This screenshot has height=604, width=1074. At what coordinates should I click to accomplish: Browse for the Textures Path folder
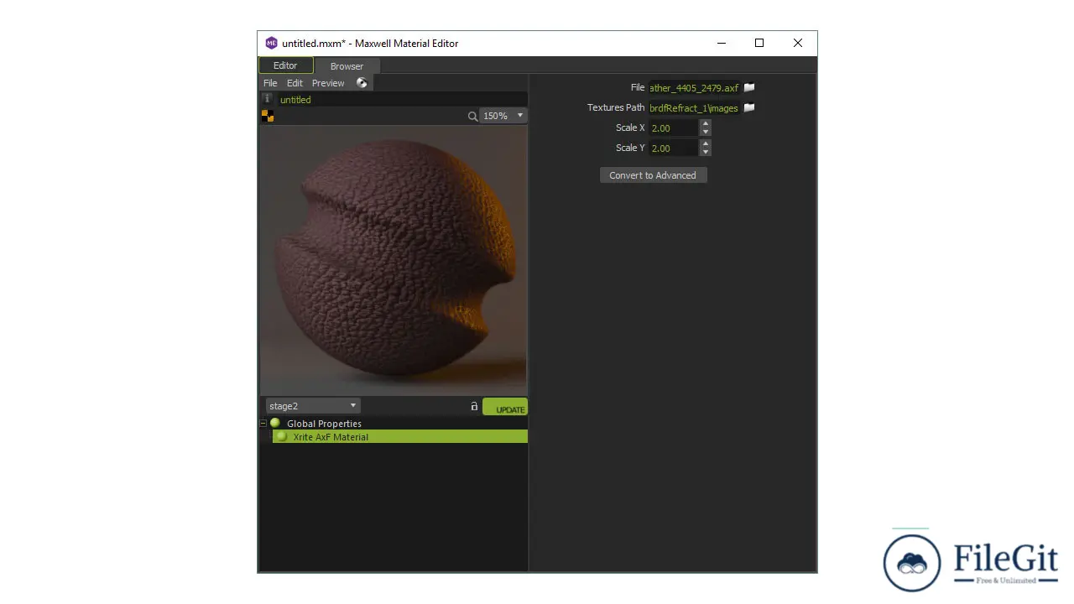[749, 107]
